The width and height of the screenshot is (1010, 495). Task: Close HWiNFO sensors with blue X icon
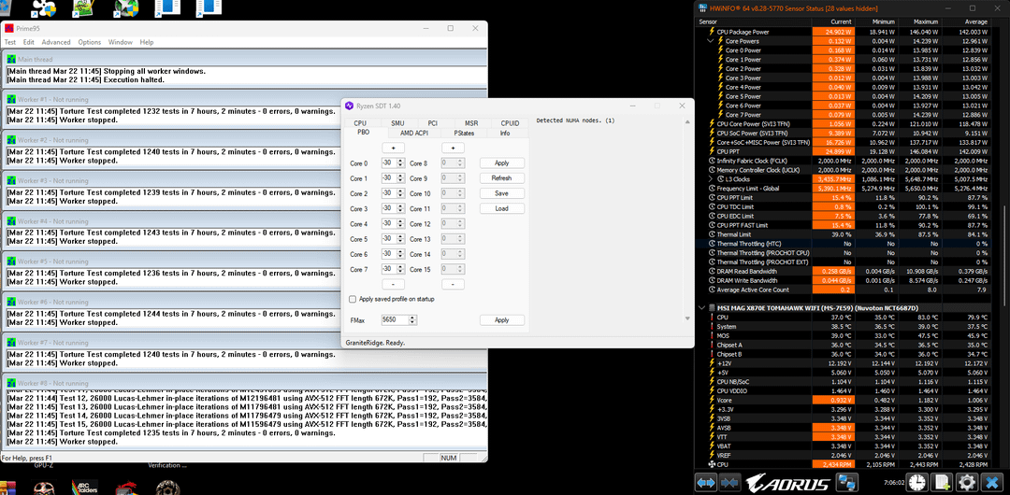coord(992,483)
